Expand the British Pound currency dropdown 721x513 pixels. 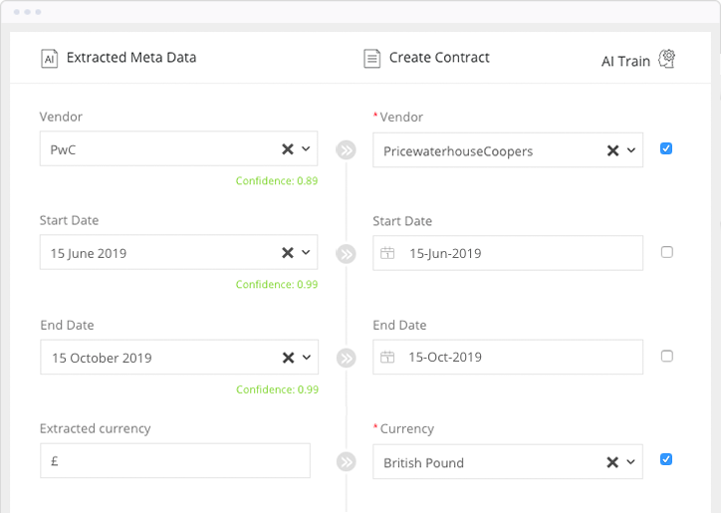click(x=631, y=462)
